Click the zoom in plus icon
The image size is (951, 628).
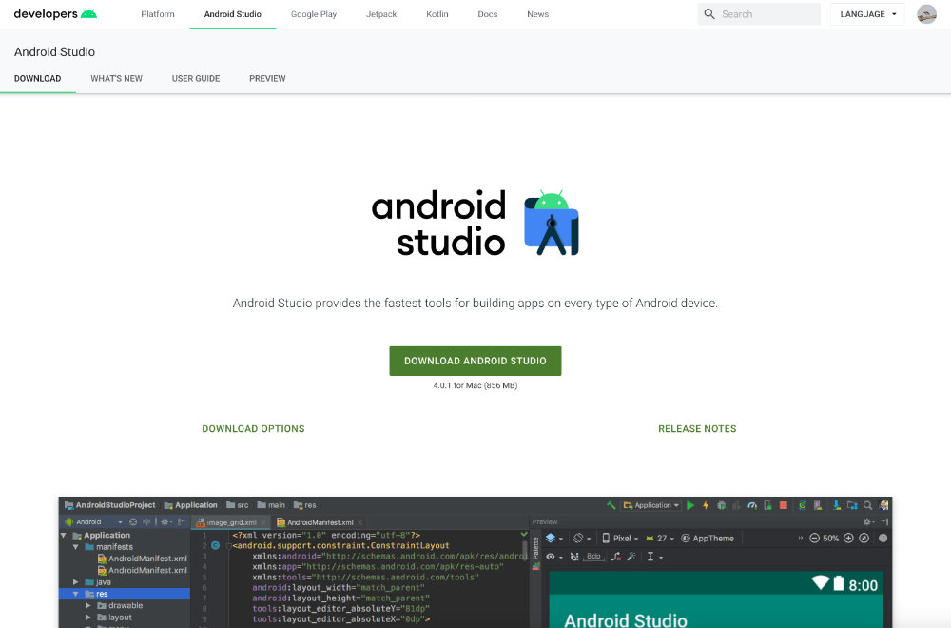pos(848,539)
